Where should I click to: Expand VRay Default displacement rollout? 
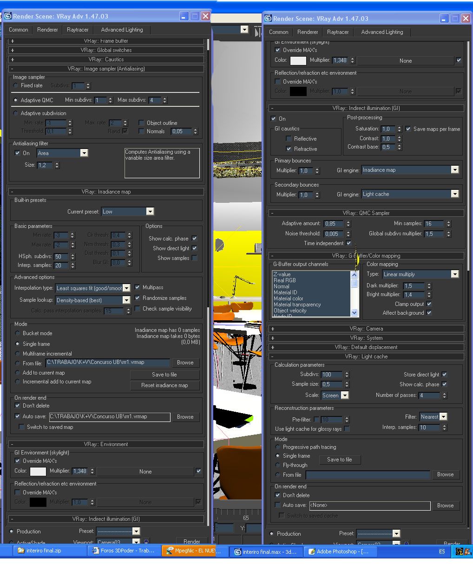click(366, 347)
